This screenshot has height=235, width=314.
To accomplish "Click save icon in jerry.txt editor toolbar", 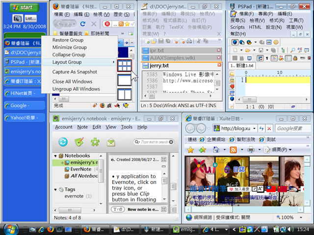I will click(x=161, y=41).
